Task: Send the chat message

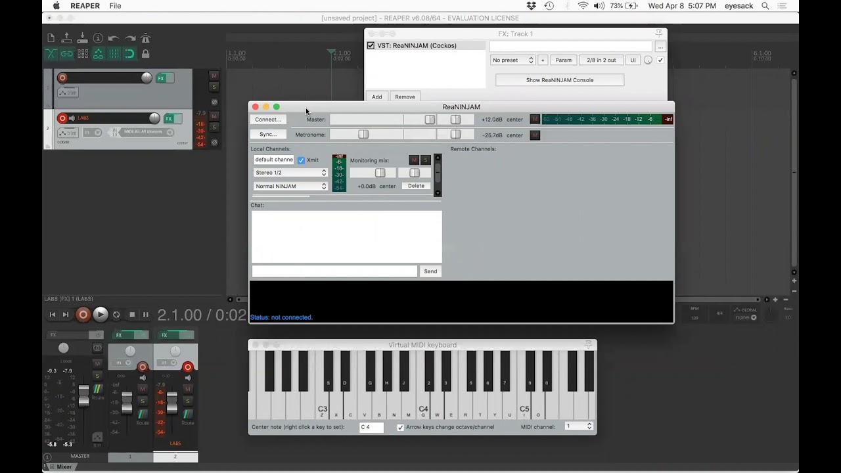Action: [x=430, y=271]
